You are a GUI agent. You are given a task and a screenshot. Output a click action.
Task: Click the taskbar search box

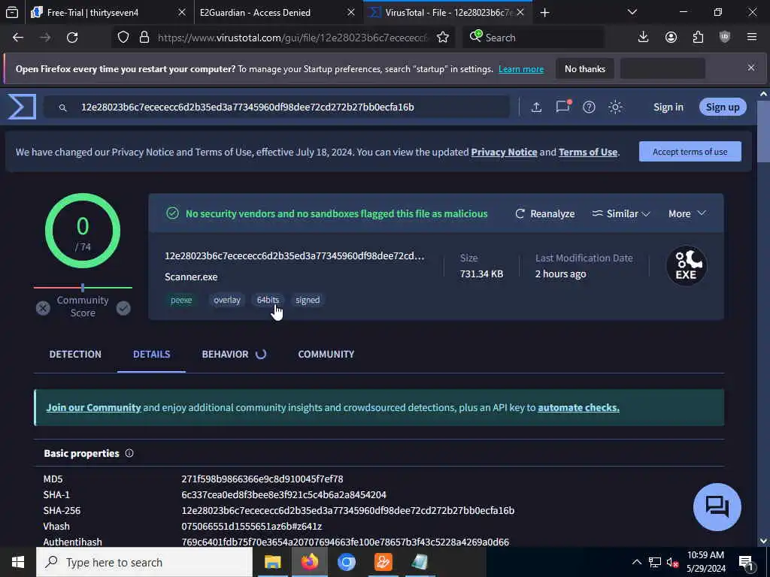pos(144,562)
